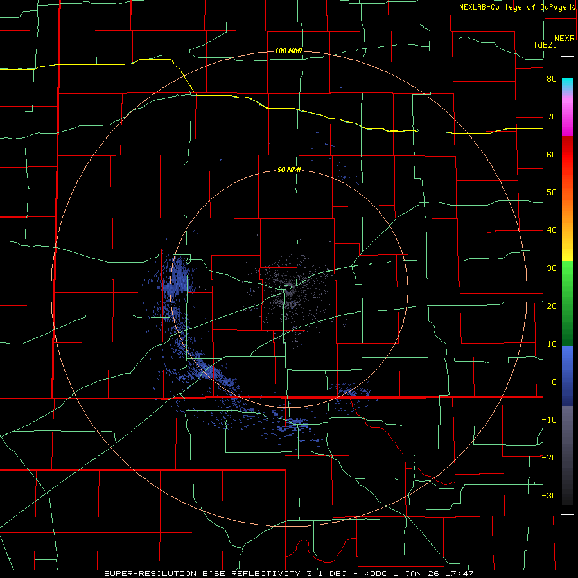Click the 40 value on the dBZ scale
578x578 pixels.
tap(551, 231)
